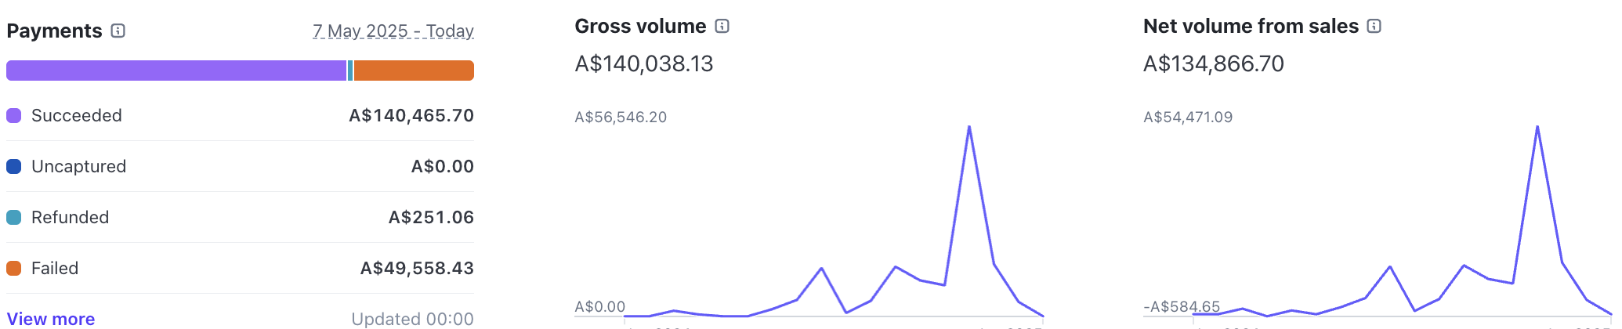The width and height of the screenshot is (1622, 329).
Task: Click the Gross volume heading
Action: tap(640, 27)
